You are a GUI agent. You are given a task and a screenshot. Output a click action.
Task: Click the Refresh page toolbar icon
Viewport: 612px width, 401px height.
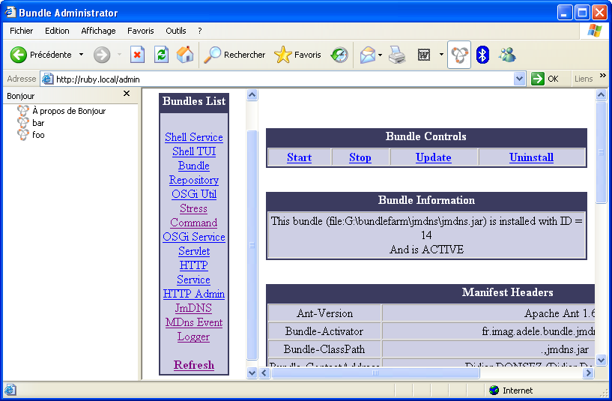point(161,55)
